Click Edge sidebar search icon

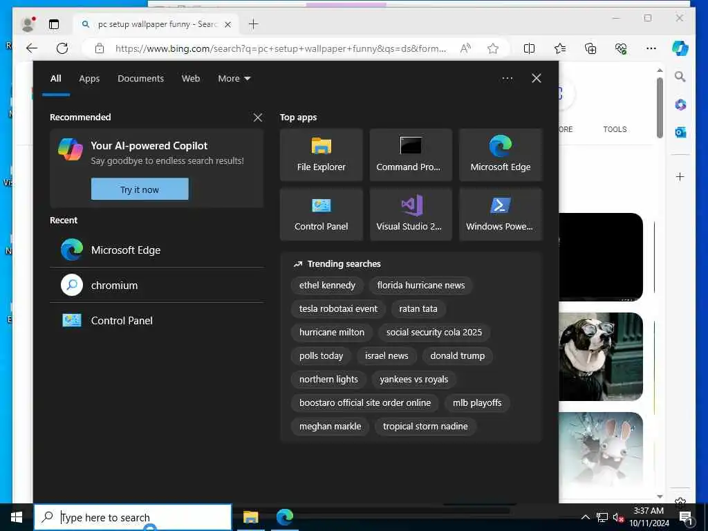680,77
